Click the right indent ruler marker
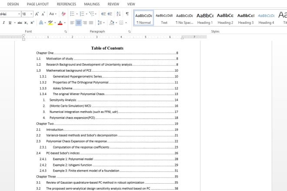 (x=182, y=38)
